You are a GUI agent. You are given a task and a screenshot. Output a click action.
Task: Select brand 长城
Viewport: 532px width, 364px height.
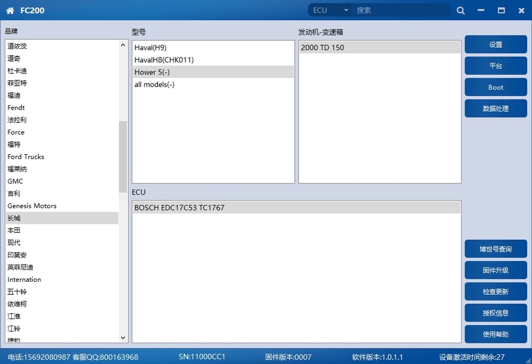(x=62, y=218)
